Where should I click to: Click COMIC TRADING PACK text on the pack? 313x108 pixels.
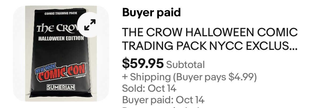click(61, 13)
